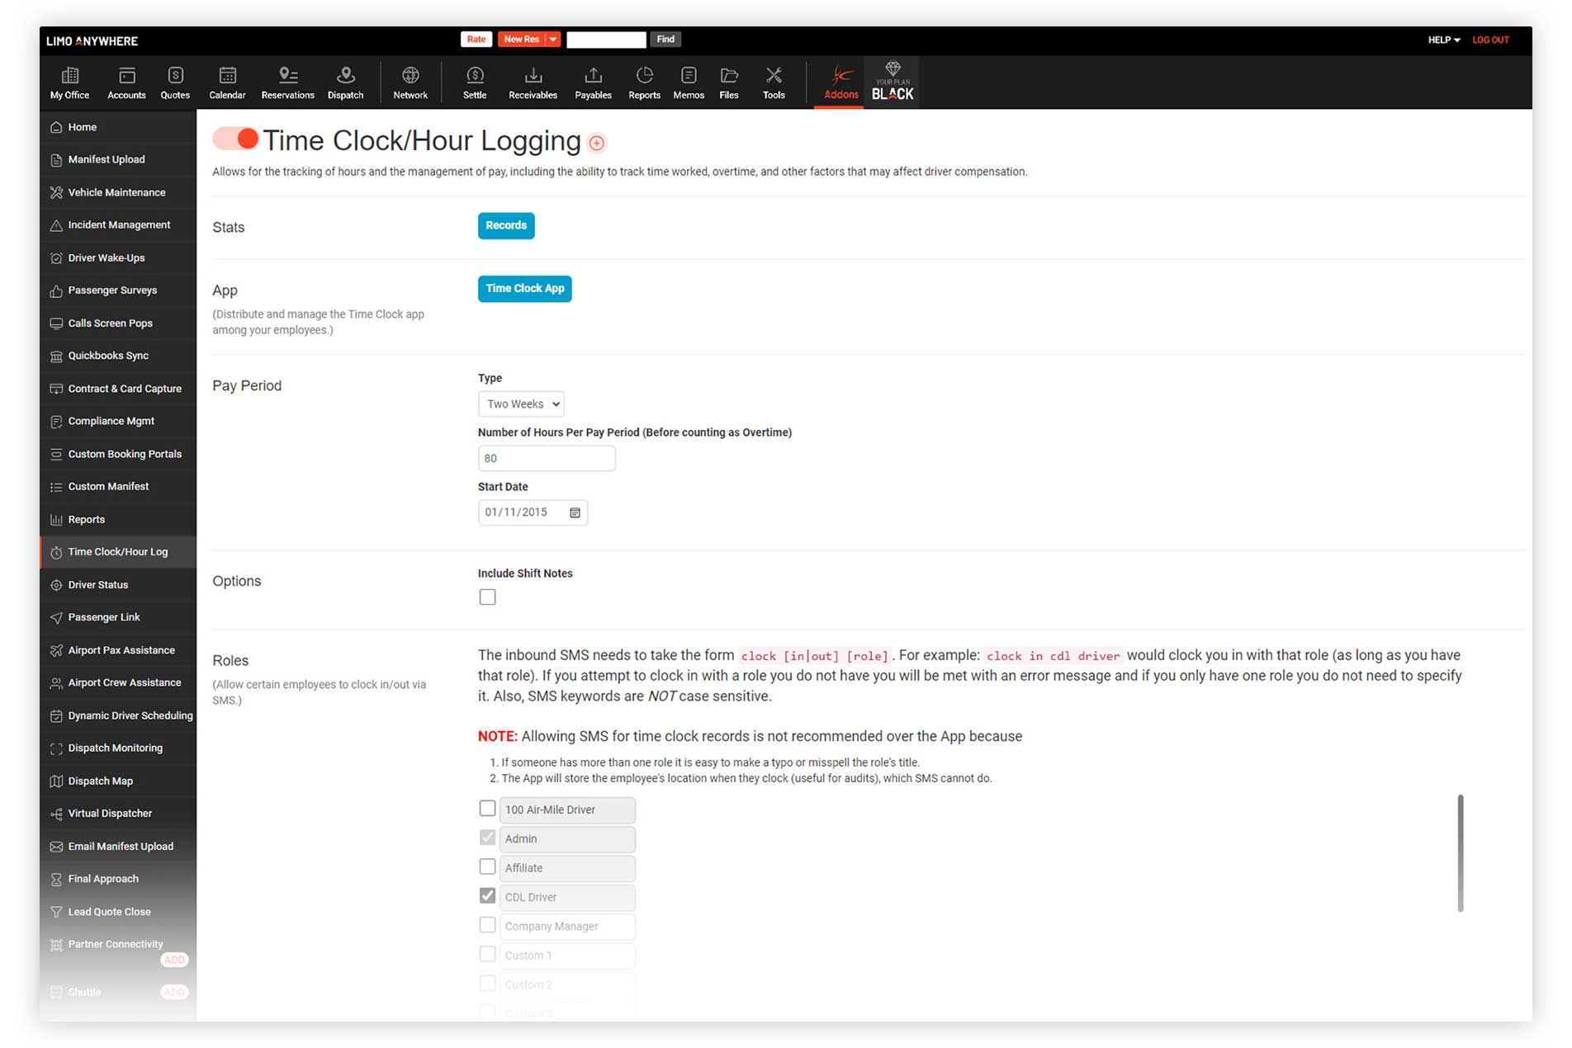
Task: Click the Records button
Action: pyautogui.click(x=506, y=226)
